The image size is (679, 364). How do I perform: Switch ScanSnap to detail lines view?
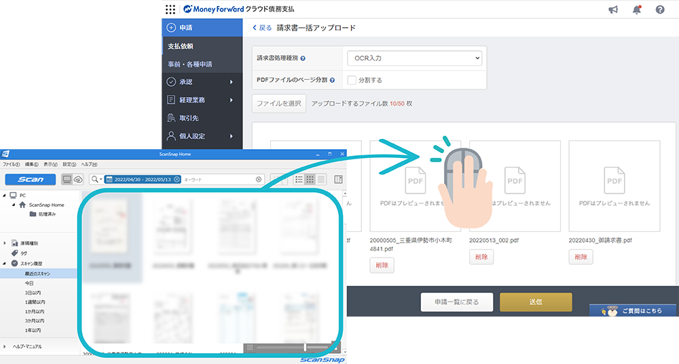click(x=321, y=180)
